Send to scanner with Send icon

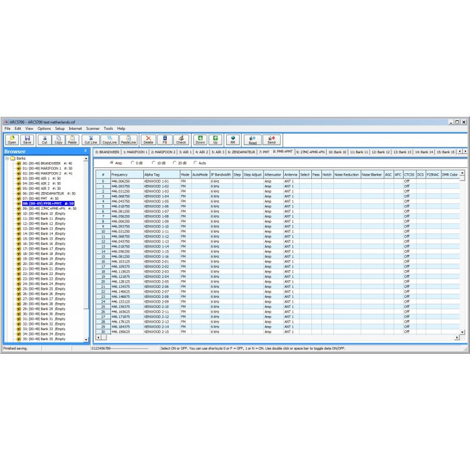tap(271, 140)
